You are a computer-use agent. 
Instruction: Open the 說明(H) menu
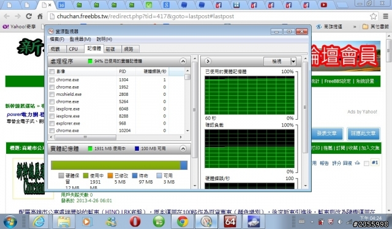[104, 39]
